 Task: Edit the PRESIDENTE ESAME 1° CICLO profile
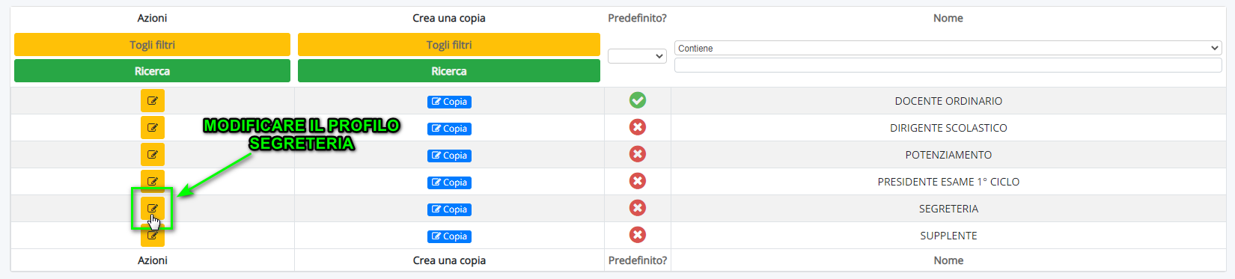(153, 181)
